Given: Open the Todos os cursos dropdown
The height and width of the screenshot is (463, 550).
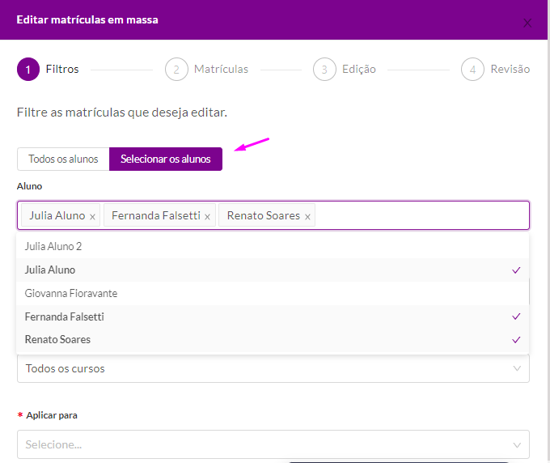Looking at the screenshot, I should coord(273,368).
